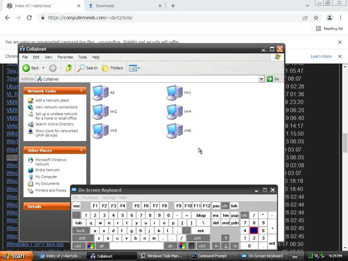Open the Help menu in Collabnet
This screenshot has width=348, height=261.
pyautogui.click(x=95, y=57)
